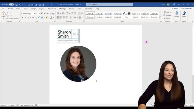Toggle the AutoSave switch

pos(12,5)
